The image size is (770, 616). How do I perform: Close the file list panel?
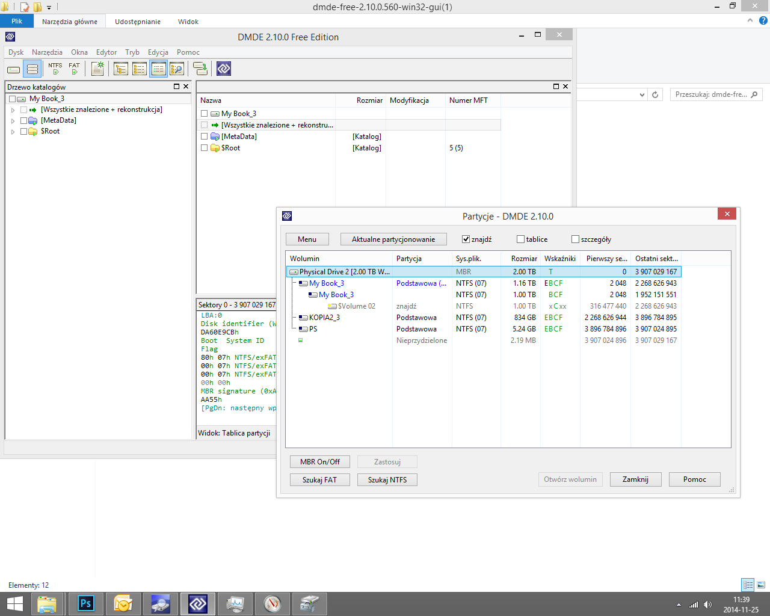565,87
